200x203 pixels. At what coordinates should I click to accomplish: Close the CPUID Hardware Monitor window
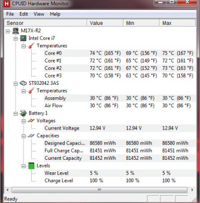pyautogui.click(x=187, y=2)
